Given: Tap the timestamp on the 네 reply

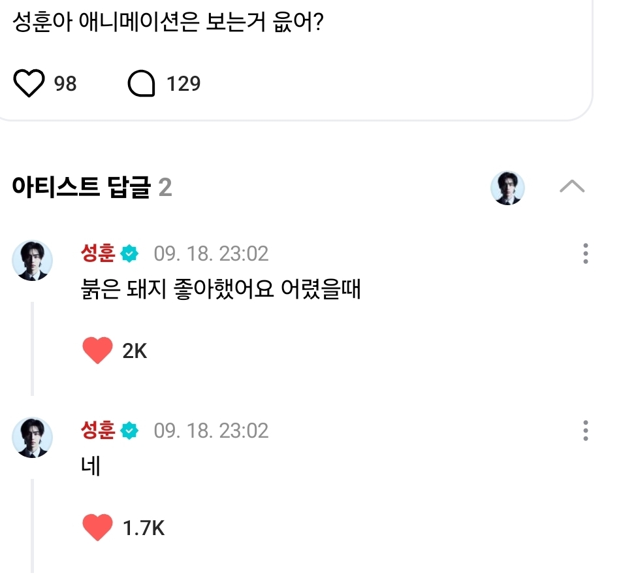Looking at the screenshot, I should point(211,431).
